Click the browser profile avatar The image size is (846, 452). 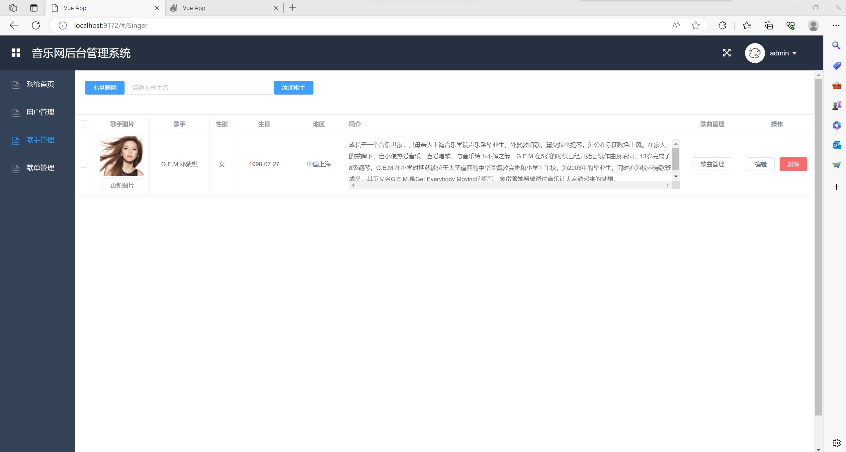point(813,26)
